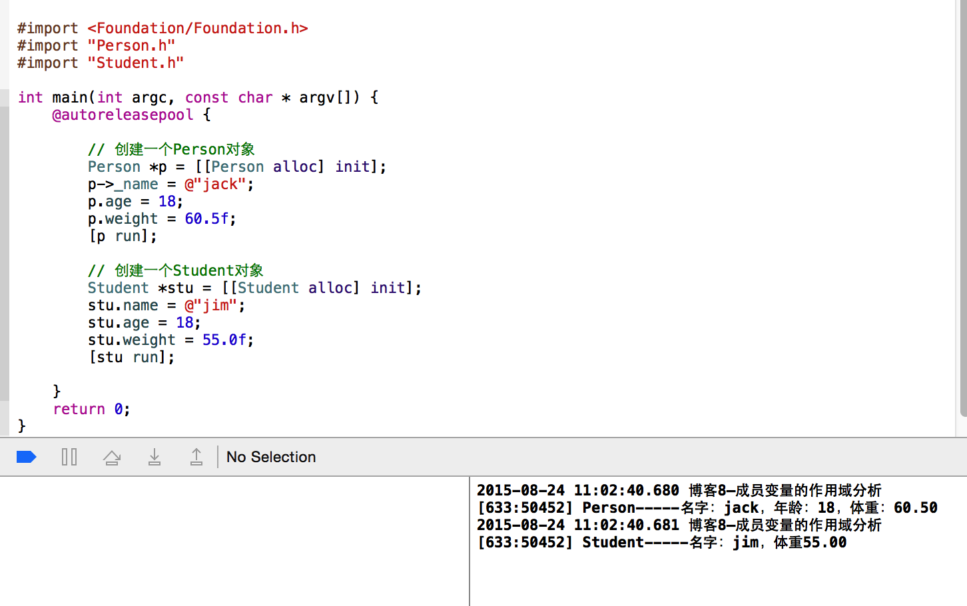Click the Student output line in console
Viewport: 967px width, 606px height.
(662, 542)
